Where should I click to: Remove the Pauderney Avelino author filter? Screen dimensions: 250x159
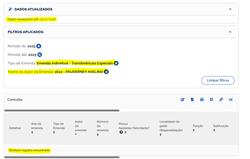pos(106,72)
